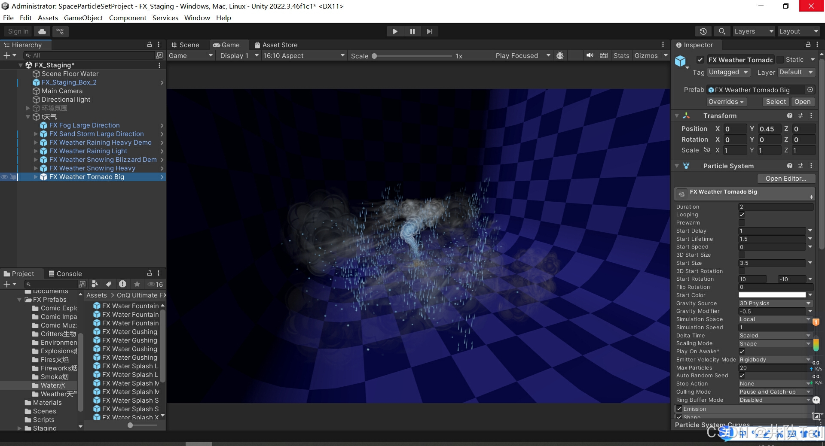Toggle visibility of FX Weather Tornado Big
This screenshot has width=825, height=446.
4,177
